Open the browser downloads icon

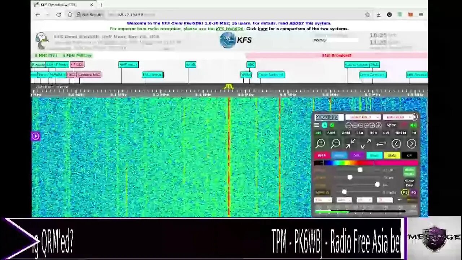tap(379, 15)
